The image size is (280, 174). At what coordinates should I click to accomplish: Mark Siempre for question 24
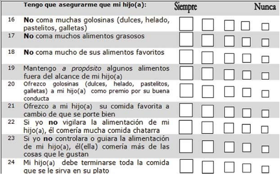[186, 166]
